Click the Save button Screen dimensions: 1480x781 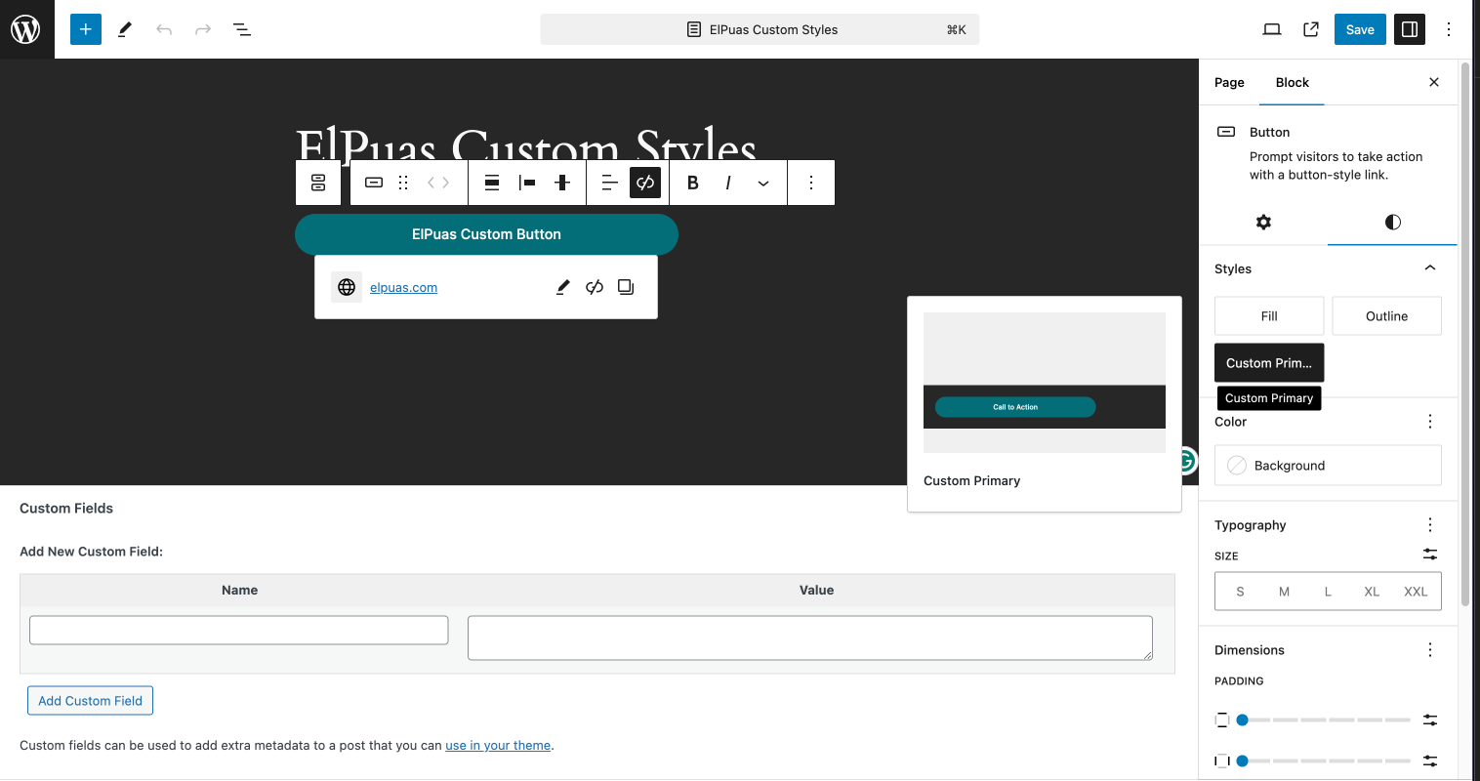click(x=1360, y=29)
